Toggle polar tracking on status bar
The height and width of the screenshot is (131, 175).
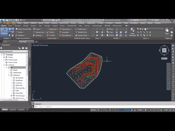[x=110, y=110]
